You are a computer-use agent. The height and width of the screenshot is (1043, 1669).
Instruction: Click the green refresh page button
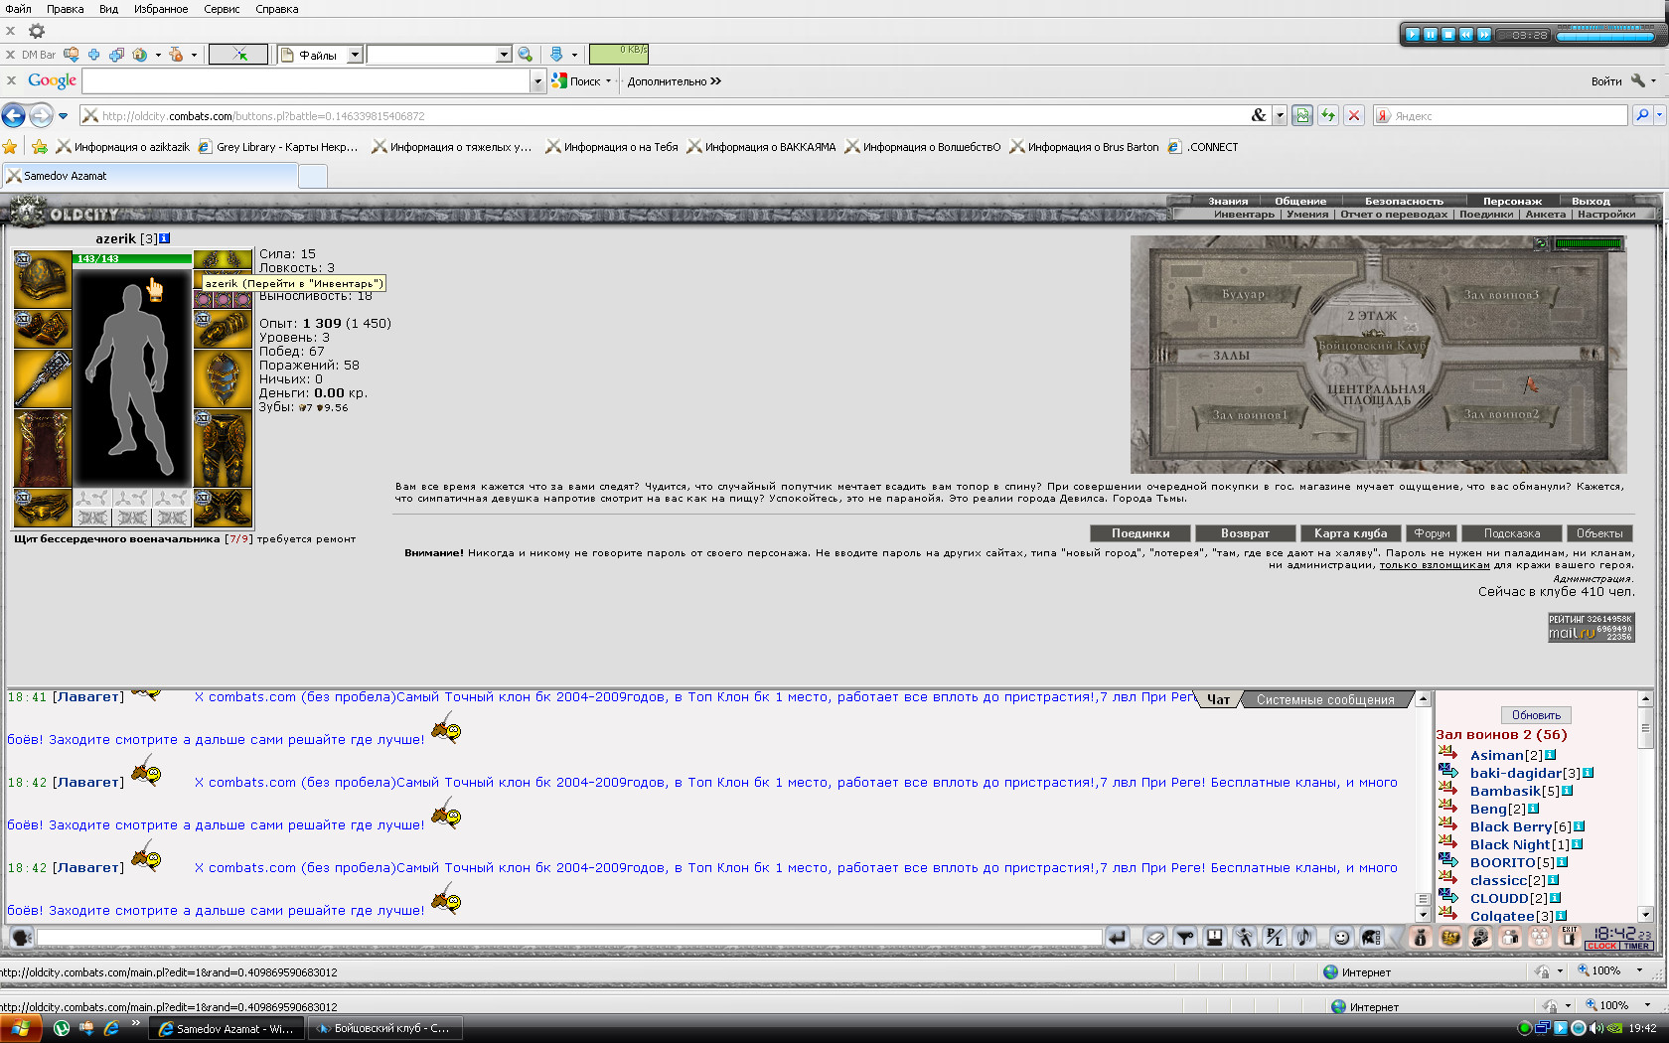[x=1328, y=116]
